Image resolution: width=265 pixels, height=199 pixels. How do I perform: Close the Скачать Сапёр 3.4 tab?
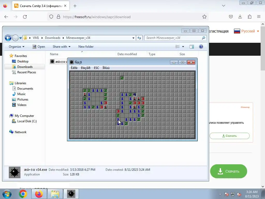[65, 6]
